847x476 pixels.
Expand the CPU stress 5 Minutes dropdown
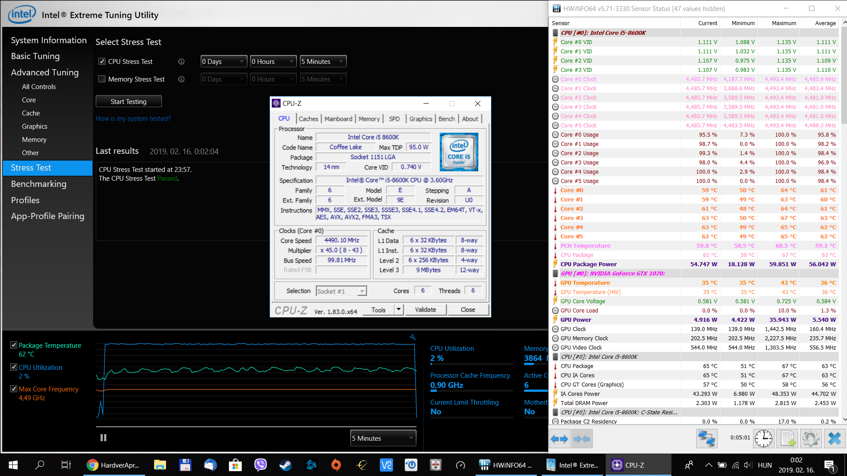(323, 62)
